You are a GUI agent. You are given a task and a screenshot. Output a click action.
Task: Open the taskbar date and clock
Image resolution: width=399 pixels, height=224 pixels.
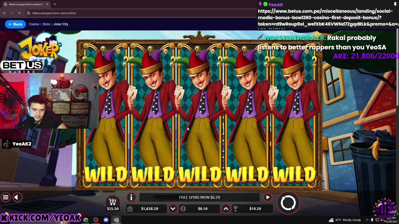(391, 220)
